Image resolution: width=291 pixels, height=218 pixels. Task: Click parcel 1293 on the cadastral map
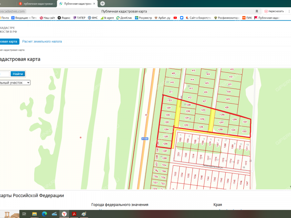point(203,110)
